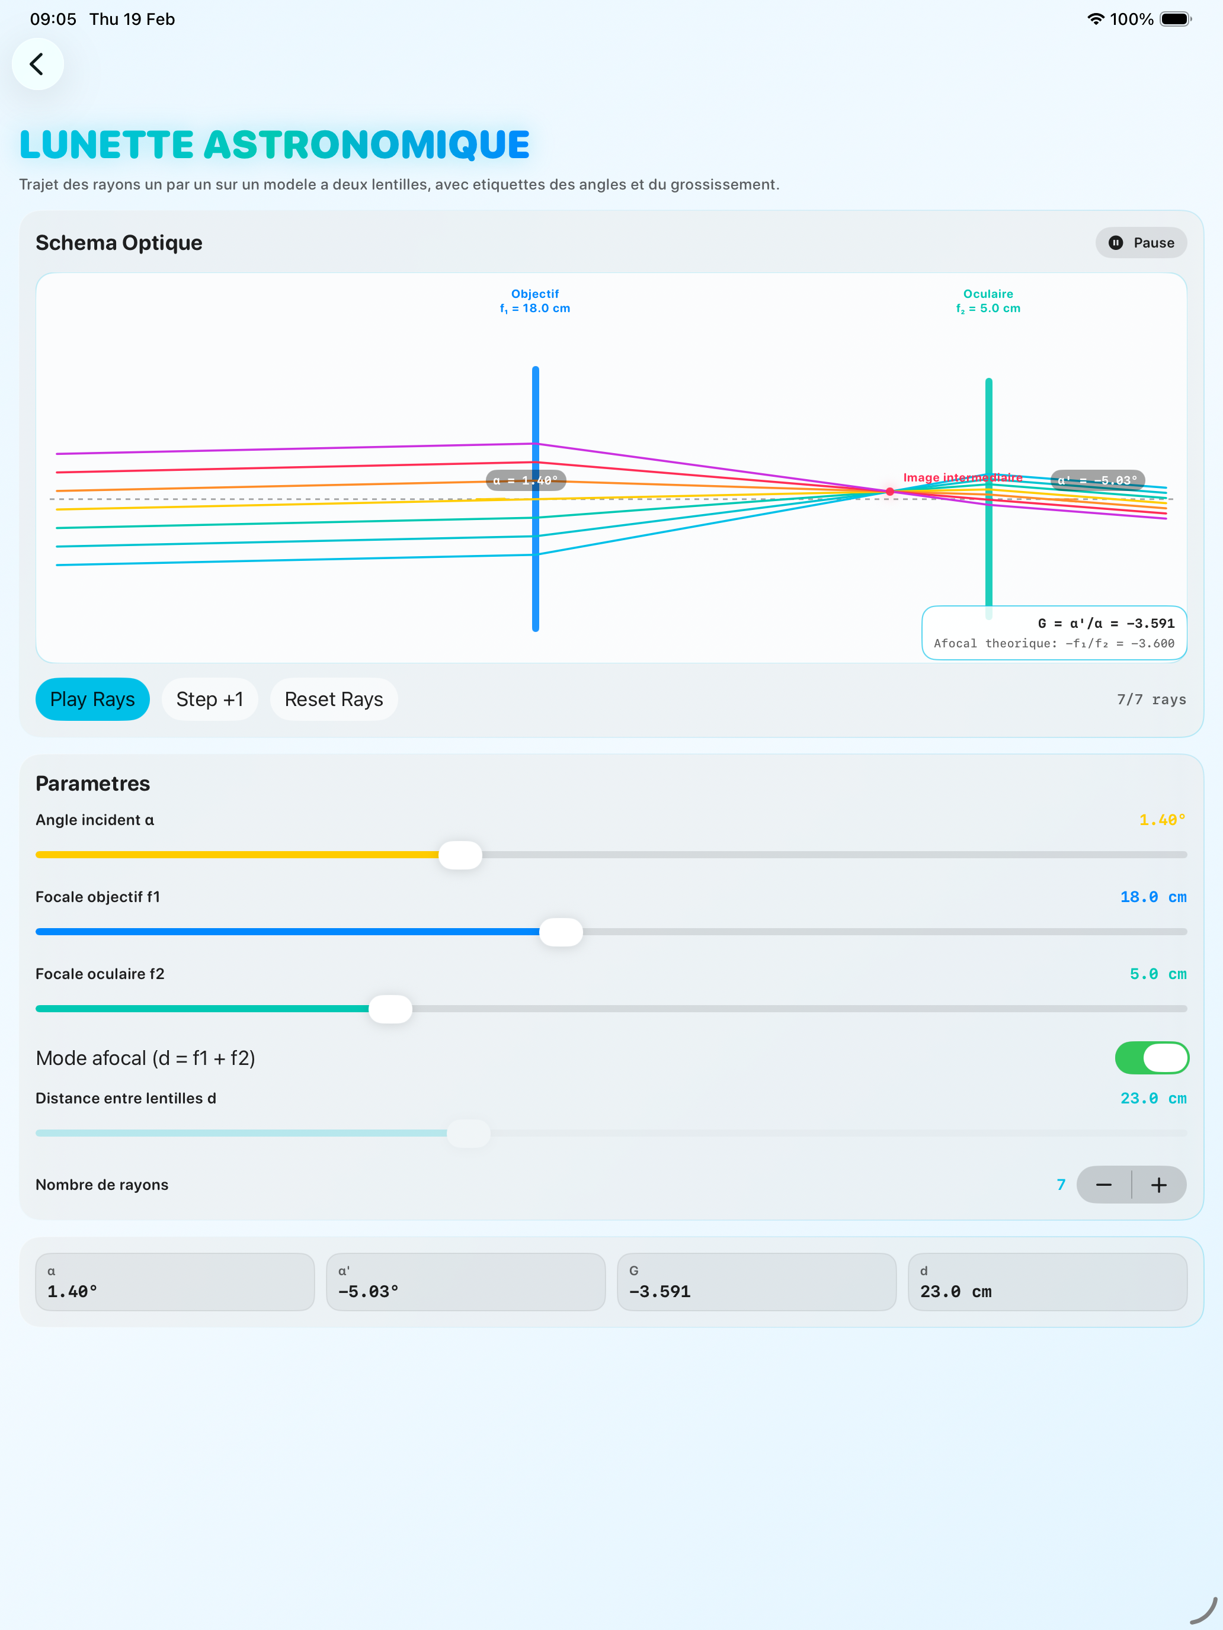1223x1630 pixels.
Task: Click the 23.0 cm distance value readout
Action: click(1154, 1099)
